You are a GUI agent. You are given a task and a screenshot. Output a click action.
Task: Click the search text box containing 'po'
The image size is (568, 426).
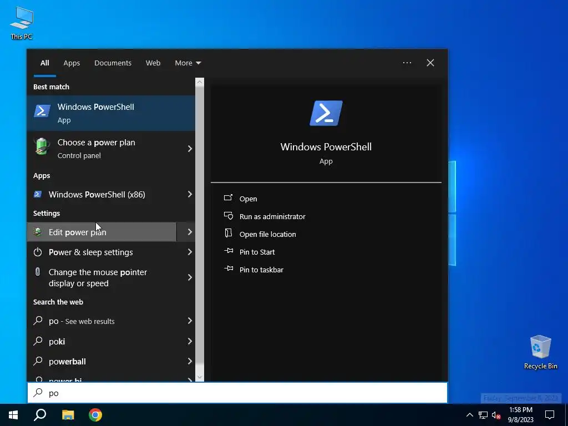[237, 393]
